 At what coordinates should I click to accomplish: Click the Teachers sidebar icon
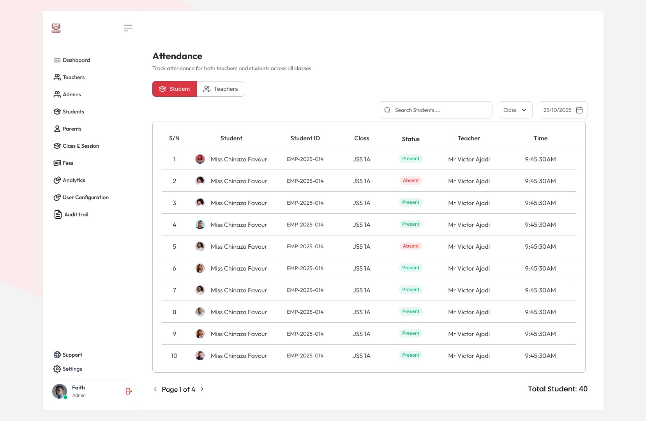click(x=57, y=77)
